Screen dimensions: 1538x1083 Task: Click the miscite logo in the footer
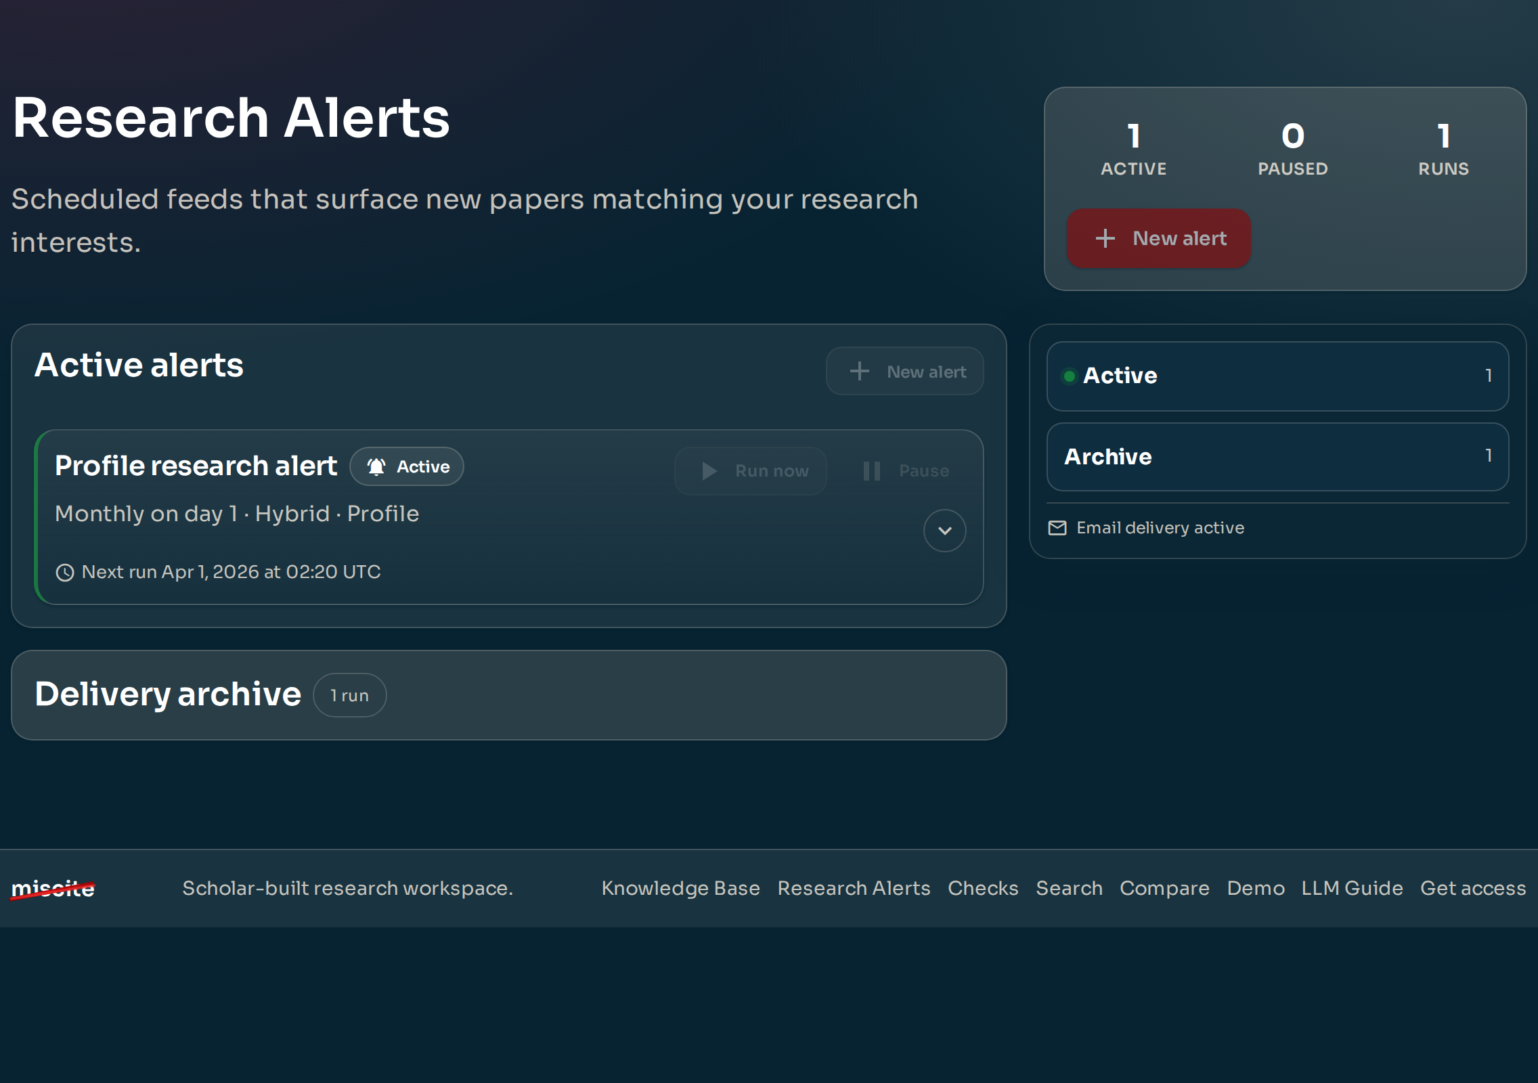tap(53, 888)
